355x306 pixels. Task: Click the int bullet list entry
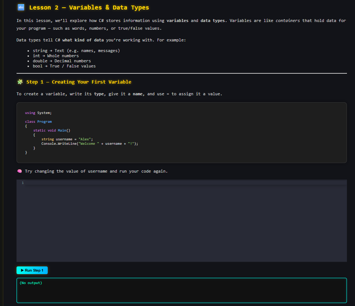36,55
